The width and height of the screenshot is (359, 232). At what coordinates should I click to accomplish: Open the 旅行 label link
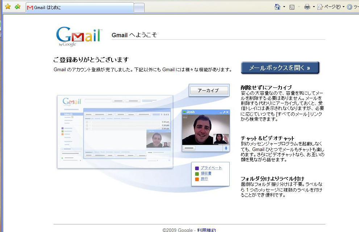[204, 179]
